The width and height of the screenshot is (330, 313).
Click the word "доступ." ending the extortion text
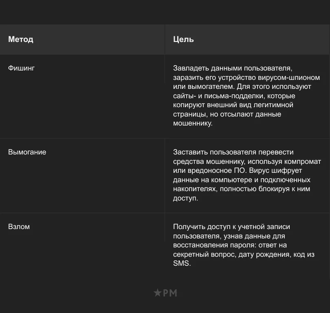point(185,198)
